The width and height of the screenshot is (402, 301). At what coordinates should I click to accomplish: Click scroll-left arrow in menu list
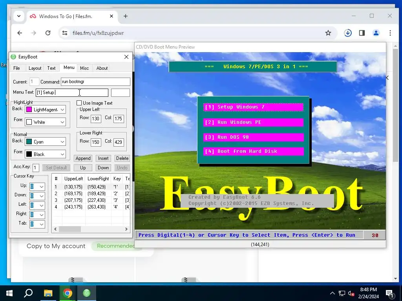click(55, 229)
